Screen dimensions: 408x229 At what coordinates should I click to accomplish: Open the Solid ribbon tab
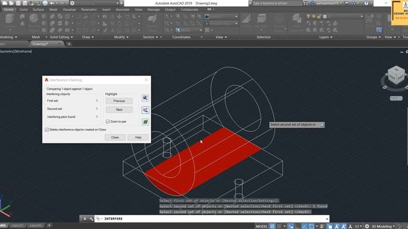(x=24, y=10)
